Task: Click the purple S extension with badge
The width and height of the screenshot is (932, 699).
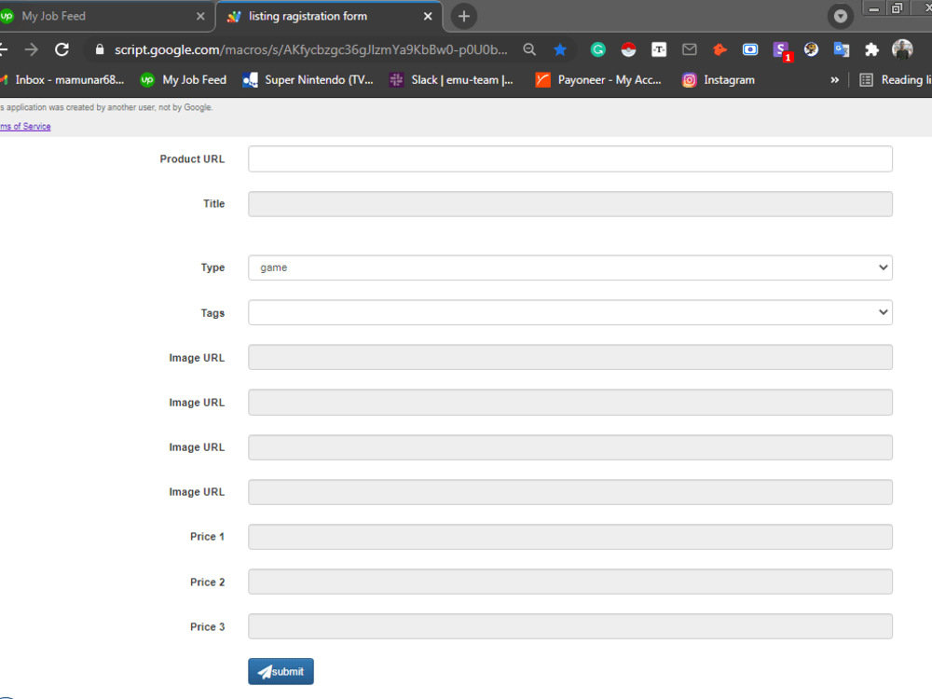Action: coord(782,51)
